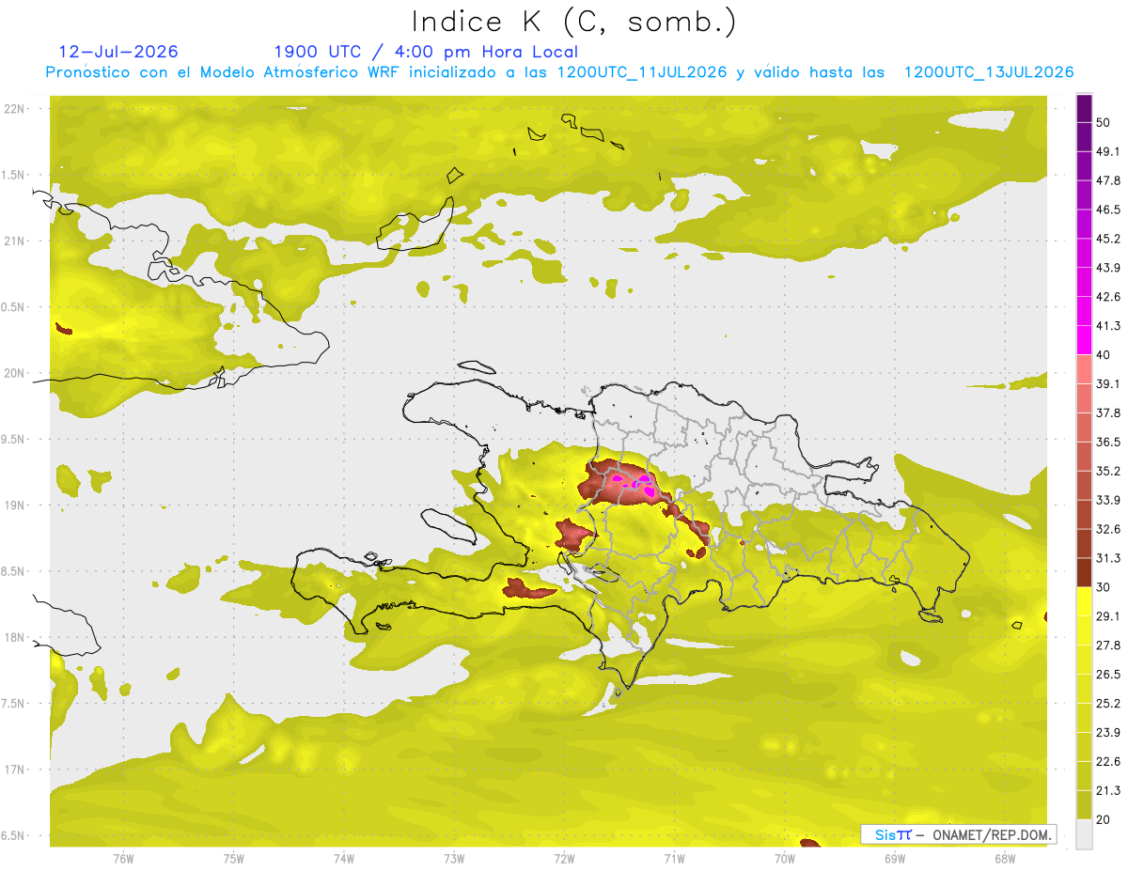This screenshot has width=1128, height=871.
Task: Click the colorbar label "27.8"
Action: click(x=1108, y=645)
